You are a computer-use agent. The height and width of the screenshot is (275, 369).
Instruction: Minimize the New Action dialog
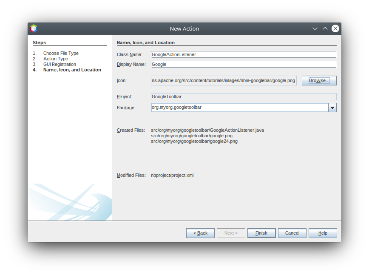315,28
